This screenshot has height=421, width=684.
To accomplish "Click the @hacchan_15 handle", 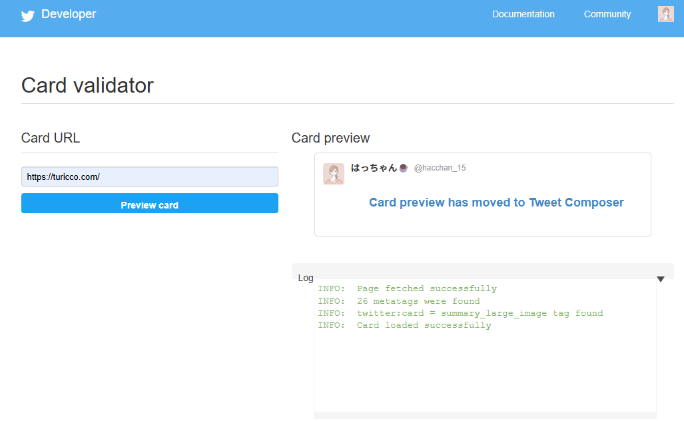I will 440,168.
